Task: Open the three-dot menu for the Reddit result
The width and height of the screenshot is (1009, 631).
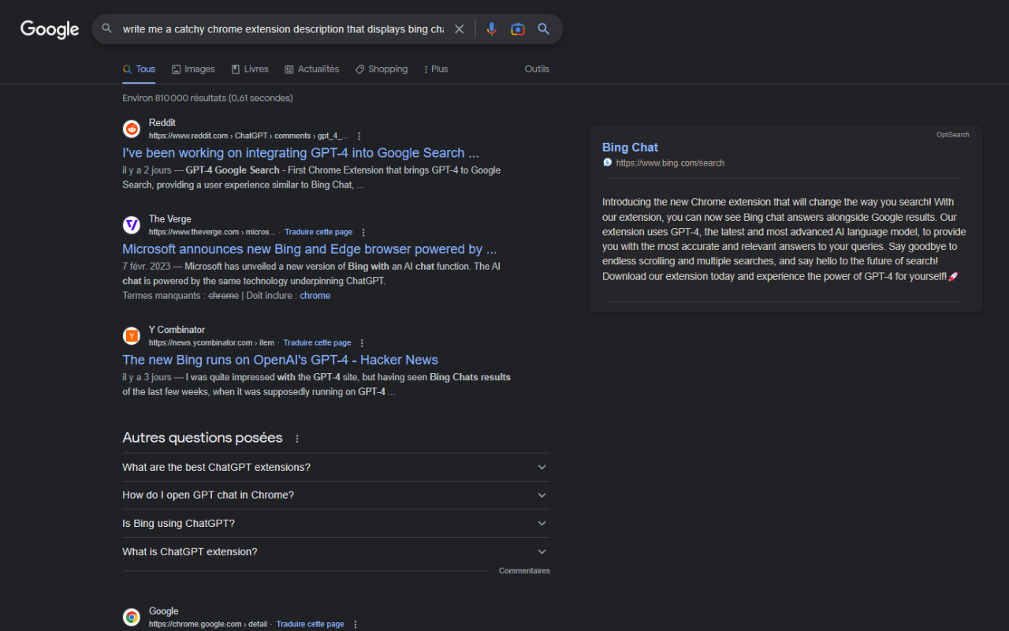Action: (359, 136)
